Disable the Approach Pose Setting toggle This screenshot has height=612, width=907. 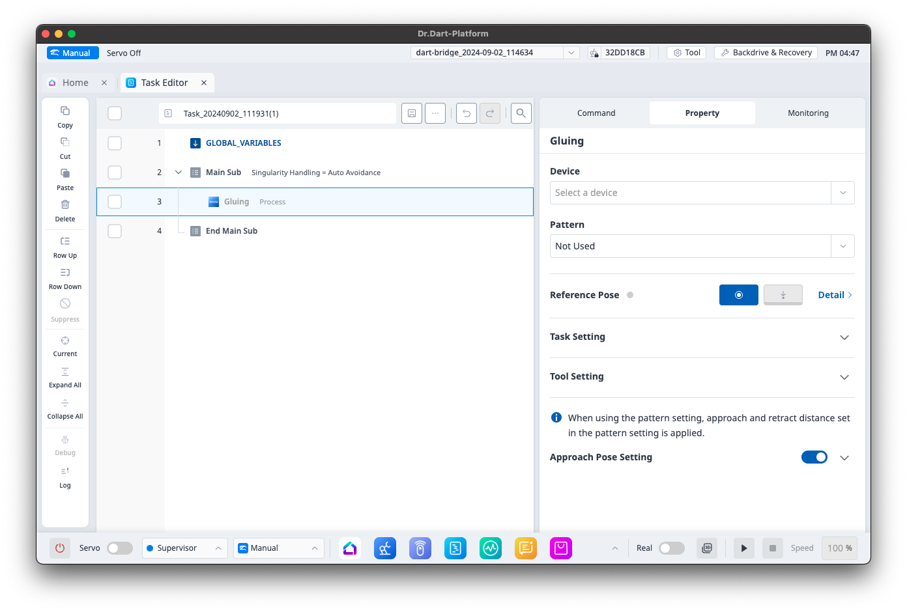[814, 457]
